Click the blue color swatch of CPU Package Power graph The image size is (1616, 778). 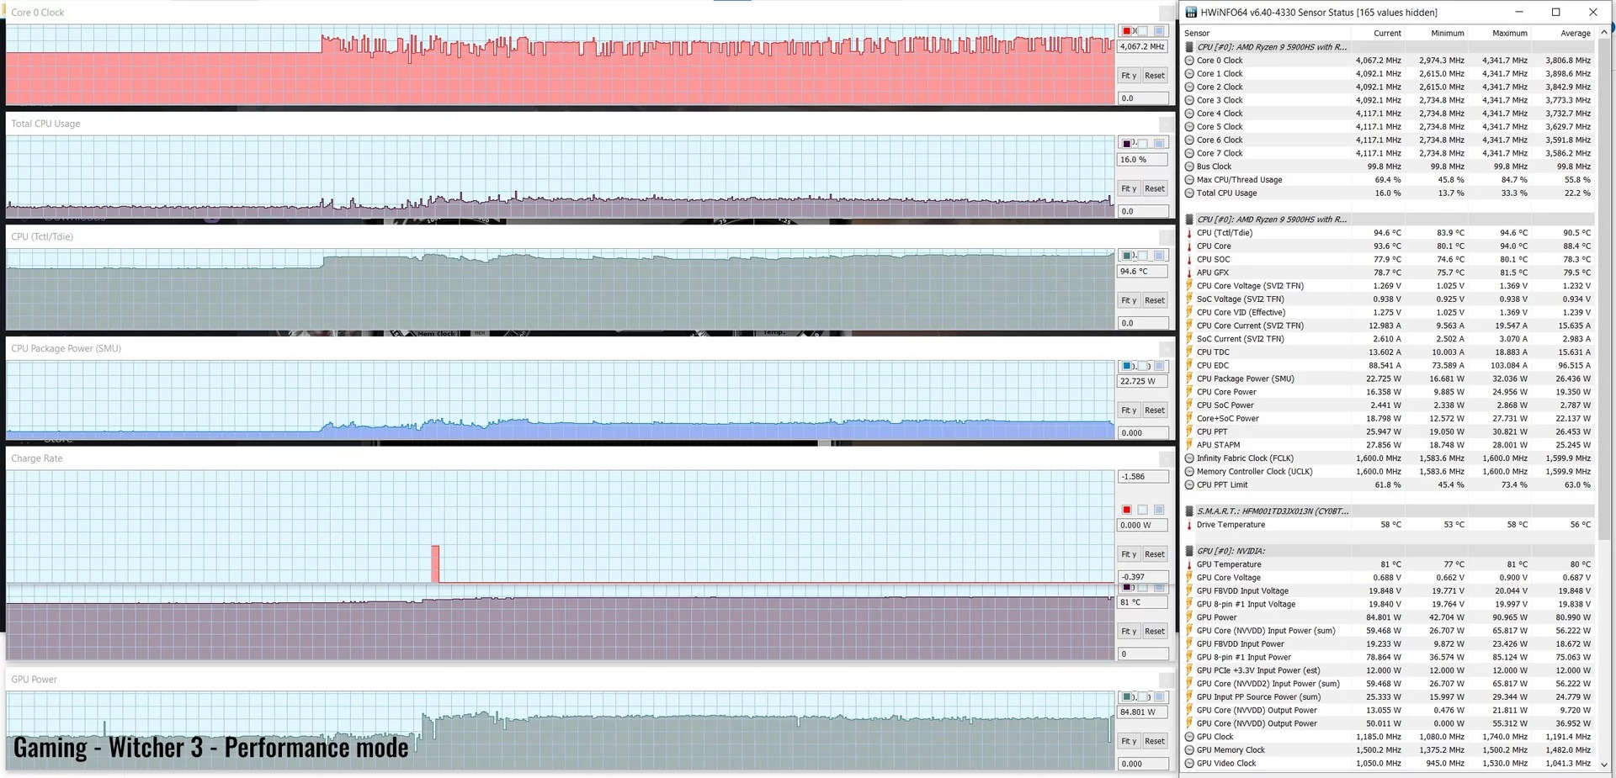(1126, 366)
